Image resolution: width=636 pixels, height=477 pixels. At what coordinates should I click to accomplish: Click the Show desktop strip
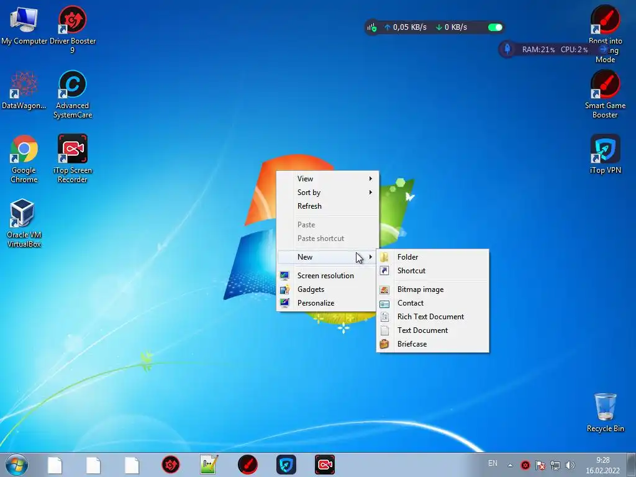(631, 465)
